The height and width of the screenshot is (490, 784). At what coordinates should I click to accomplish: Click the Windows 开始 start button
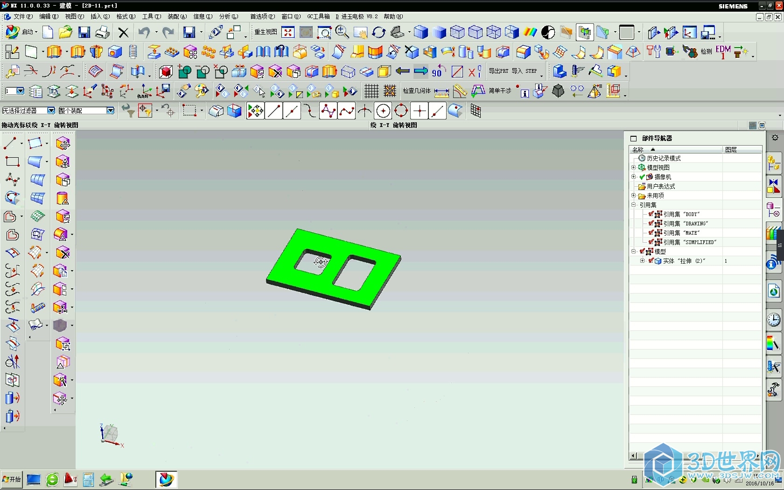[12, 479]
